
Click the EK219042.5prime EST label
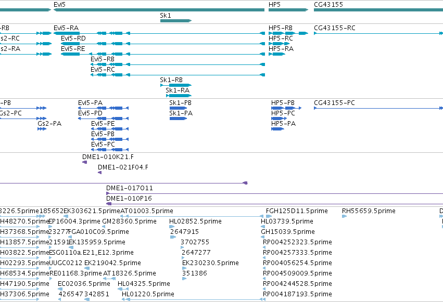112,264
